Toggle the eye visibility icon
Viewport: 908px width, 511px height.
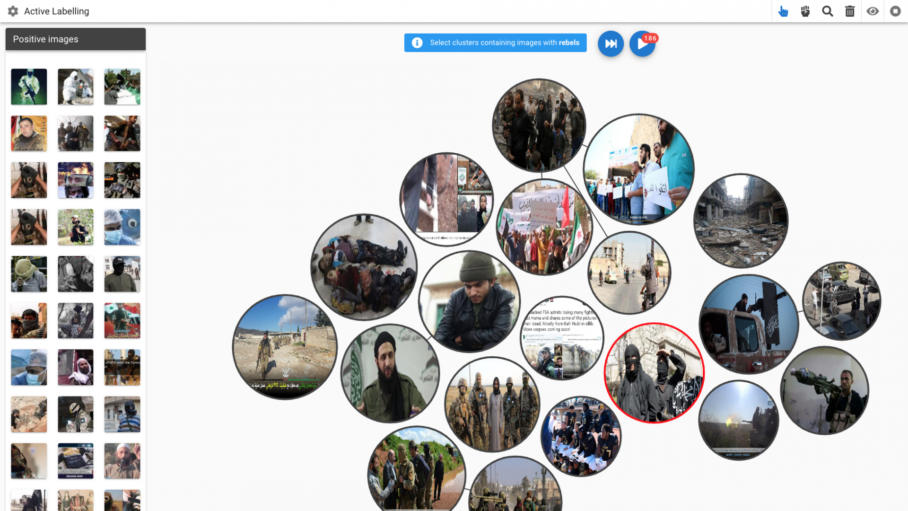[873, 11]
